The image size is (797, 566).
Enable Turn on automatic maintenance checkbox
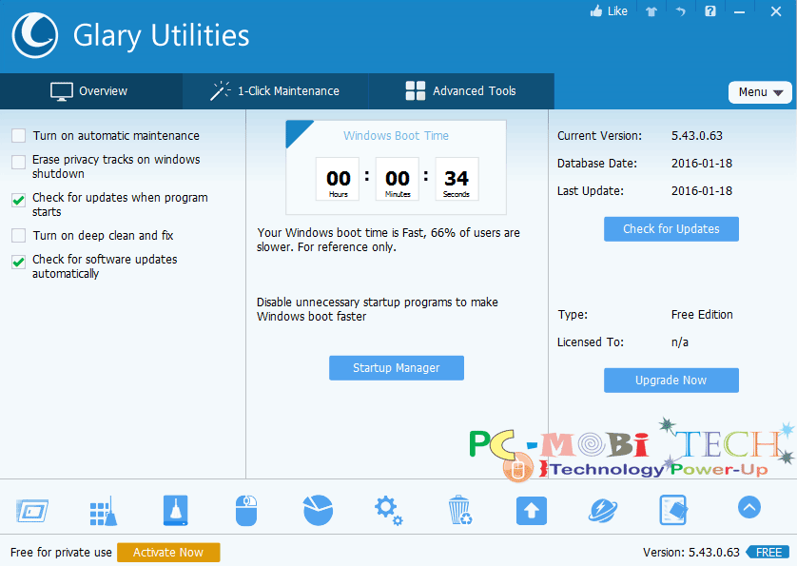(19, 136)
